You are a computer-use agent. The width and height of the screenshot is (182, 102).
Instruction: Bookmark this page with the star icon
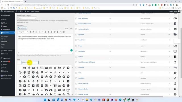coord(136,5)
